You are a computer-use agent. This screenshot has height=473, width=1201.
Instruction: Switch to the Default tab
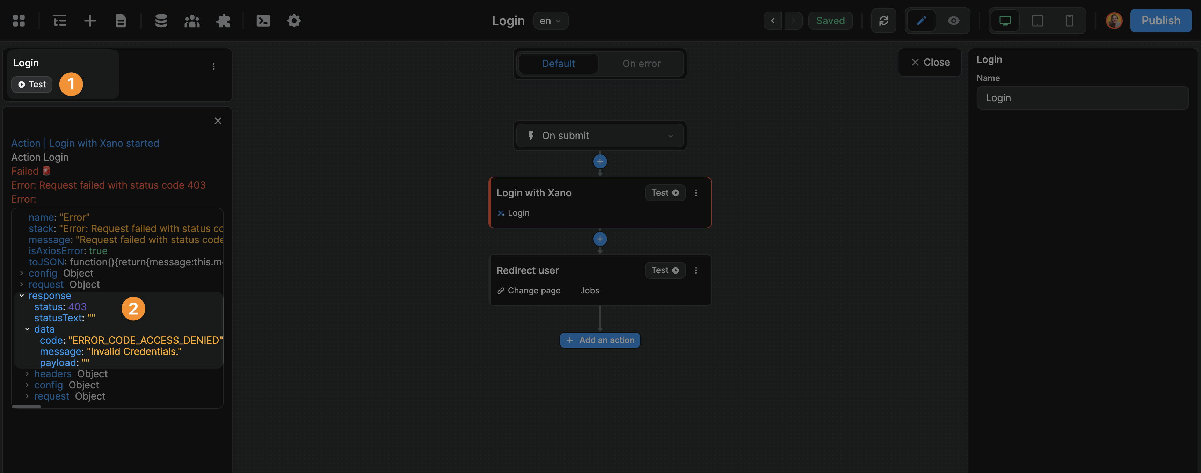[x=558, y=63]
